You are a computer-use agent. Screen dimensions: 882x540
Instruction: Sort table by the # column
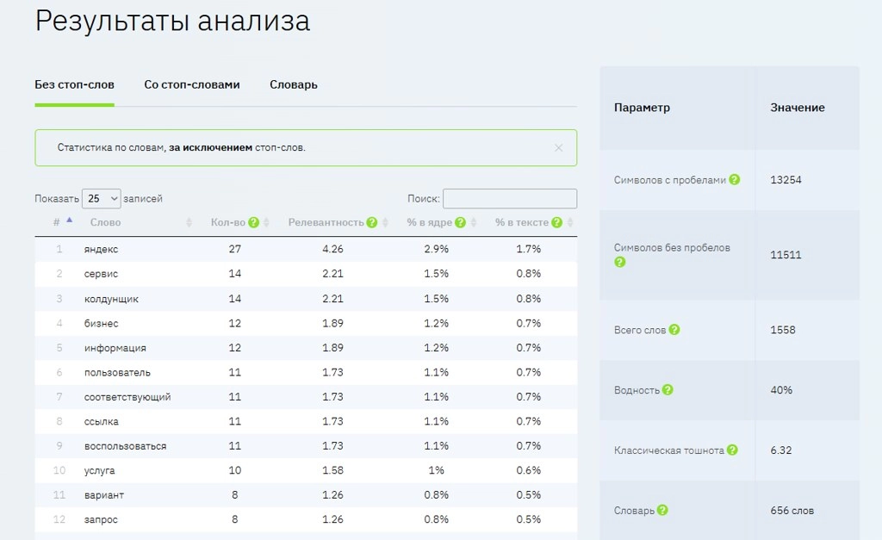click(x=62, y=222)
